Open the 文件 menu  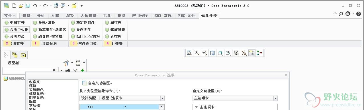(10, 16)
